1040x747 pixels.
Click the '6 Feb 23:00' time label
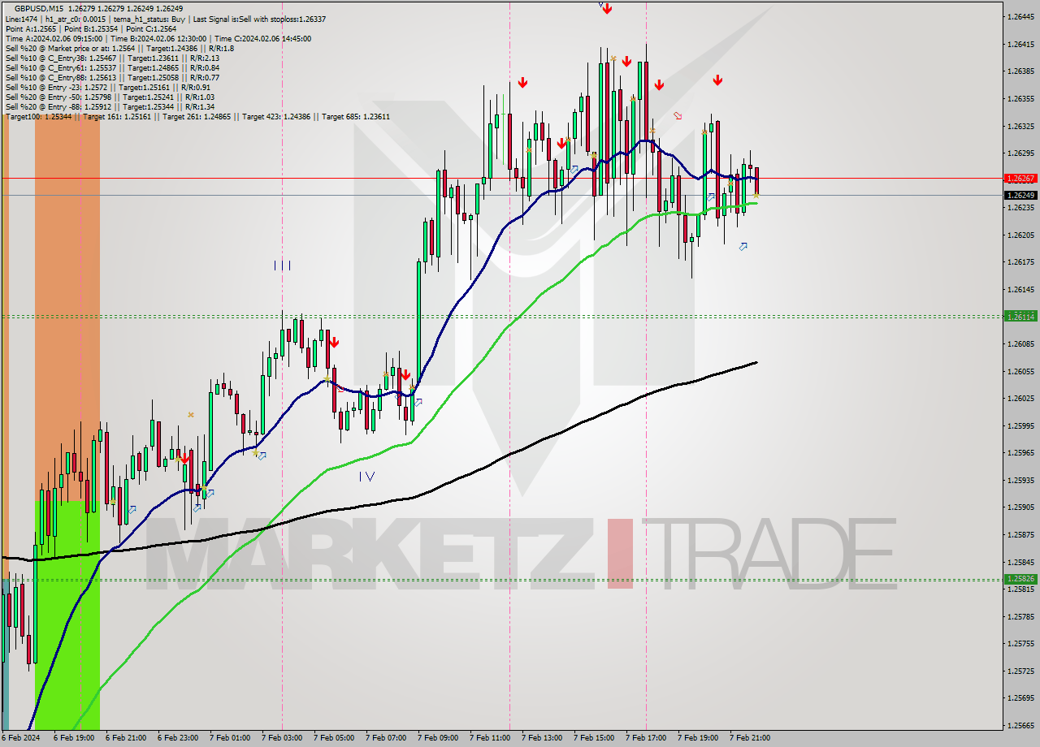click(178, 738)
